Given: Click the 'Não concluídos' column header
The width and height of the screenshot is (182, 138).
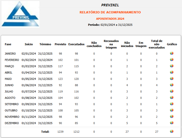Looking at the screenshot, I should (94, 44).
